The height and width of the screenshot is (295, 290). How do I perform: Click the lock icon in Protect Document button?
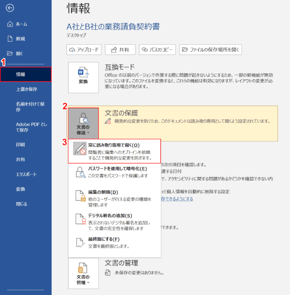click(x=84, y=118)
